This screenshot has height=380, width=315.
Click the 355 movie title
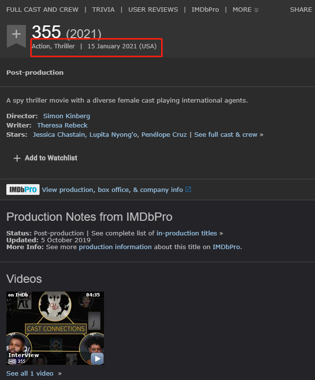(46, 32)
